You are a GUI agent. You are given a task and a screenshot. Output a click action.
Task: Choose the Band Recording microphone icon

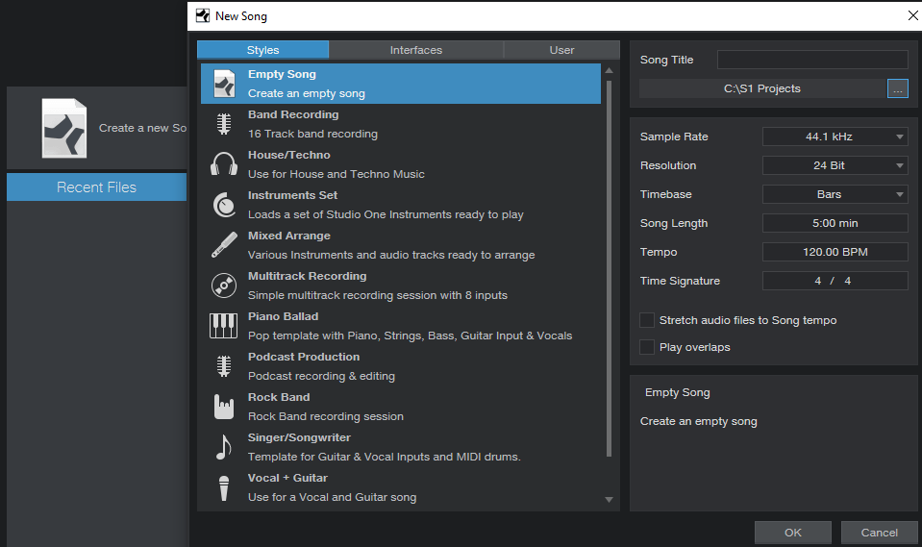tap(224, 124)
